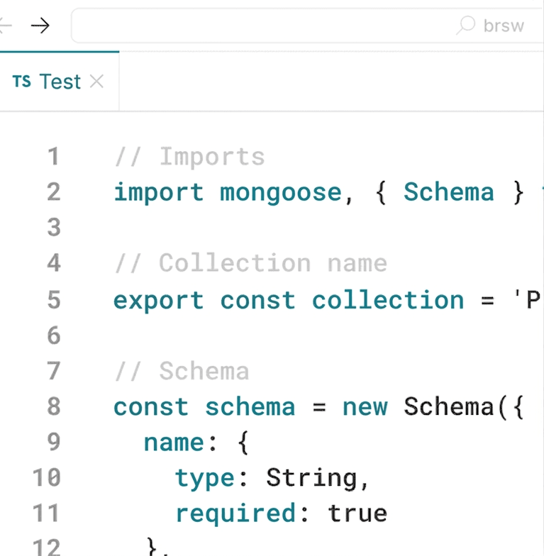
Task: Place cursor on the word mongoose
Action: (x=280, y=192)
